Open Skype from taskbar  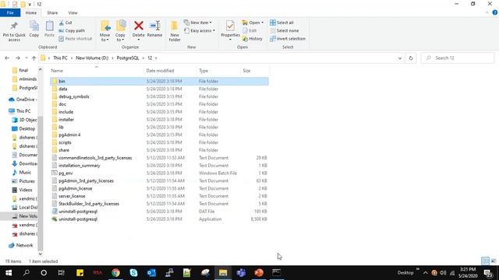[133, 273]
